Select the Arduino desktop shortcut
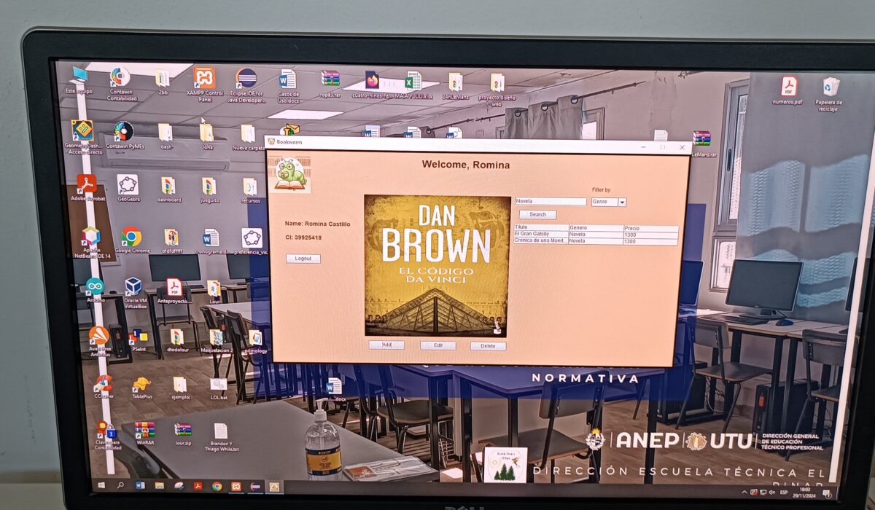 (x=95, y=286)
